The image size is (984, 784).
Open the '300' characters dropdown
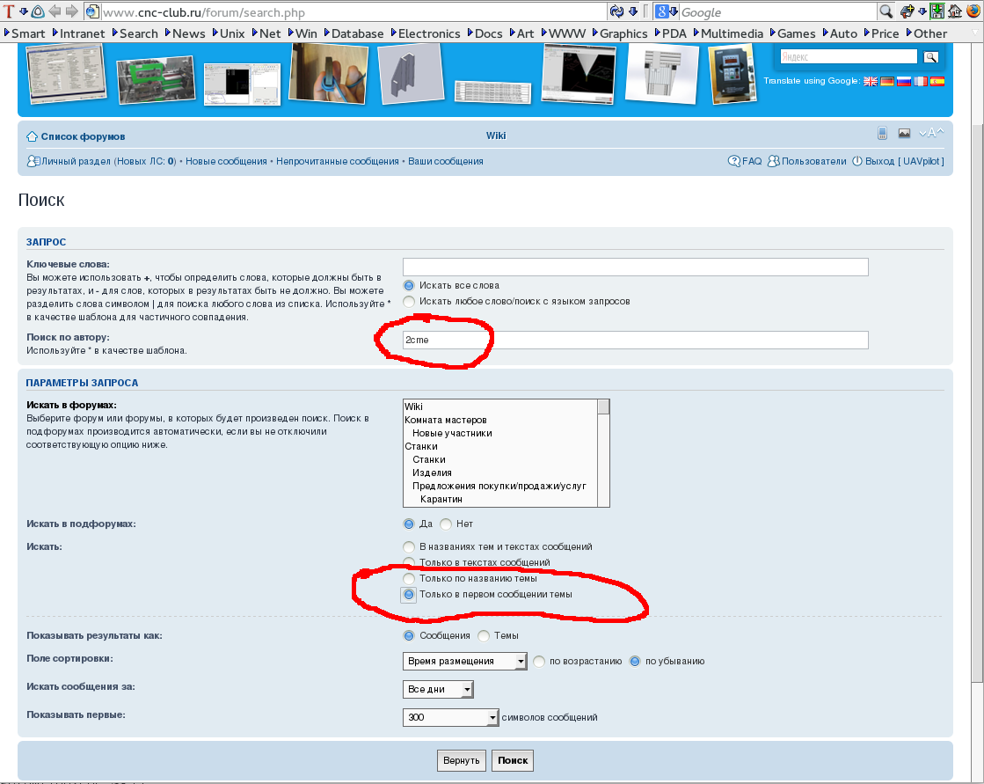[450, 717]
